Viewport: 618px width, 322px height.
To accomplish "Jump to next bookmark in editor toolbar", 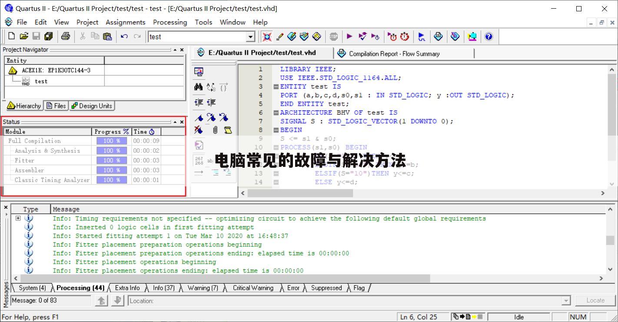I will point(211,117).
